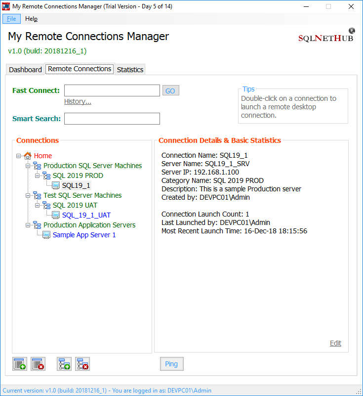Viewport: 363px width, 396px height.
Task: Click the delete category tree icon button
Action: pyautogui.click(x=82, y=364)
